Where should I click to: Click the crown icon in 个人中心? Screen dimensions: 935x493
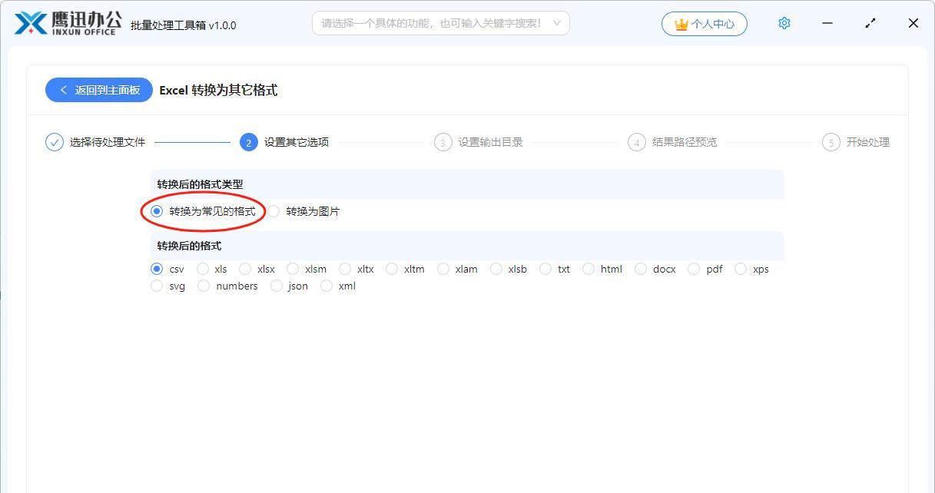pyautogui.click(x=679, y=23)
